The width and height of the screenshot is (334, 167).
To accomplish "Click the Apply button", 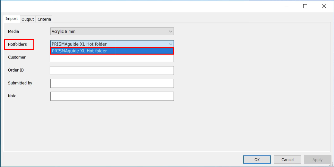I will click(x=317, y=160).
